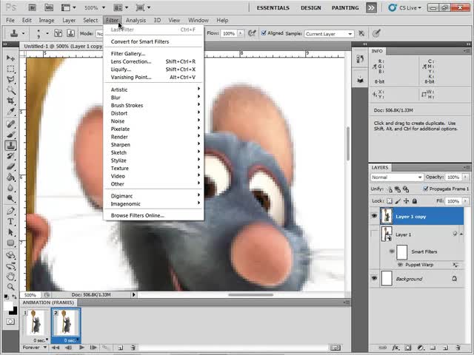Toggle Quick Mask mode

point(10,322)
